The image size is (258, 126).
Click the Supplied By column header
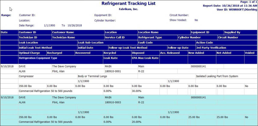pos(232,32)
